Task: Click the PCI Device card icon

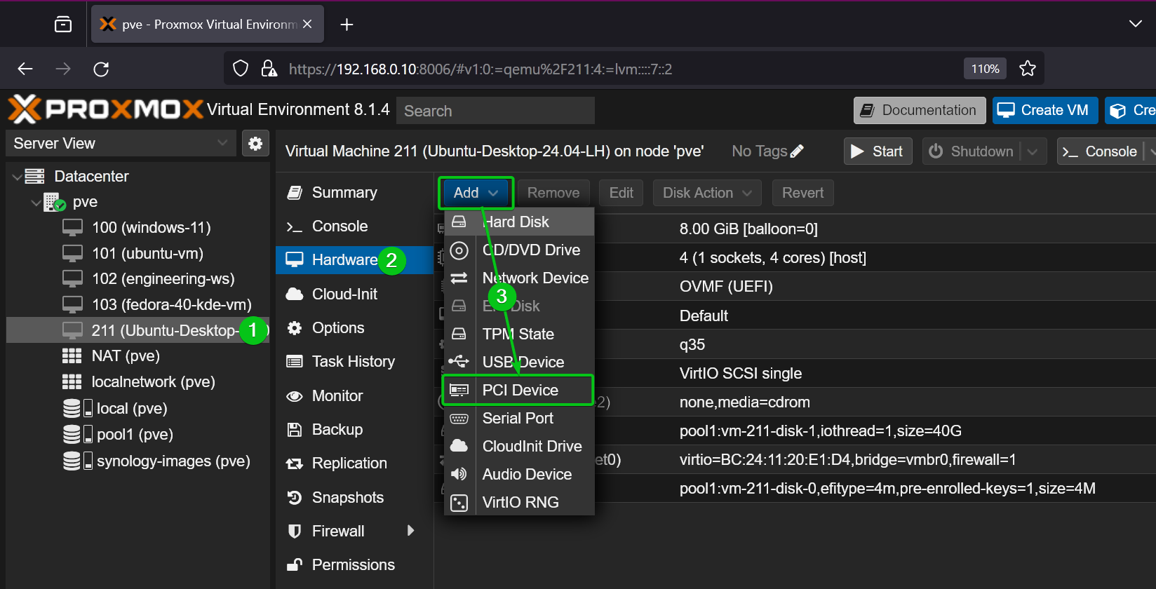Action: [x=459, y=390]
